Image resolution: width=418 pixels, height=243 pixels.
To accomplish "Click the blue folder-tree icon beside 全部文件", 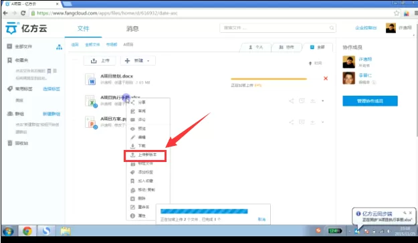I will (59, 47).
